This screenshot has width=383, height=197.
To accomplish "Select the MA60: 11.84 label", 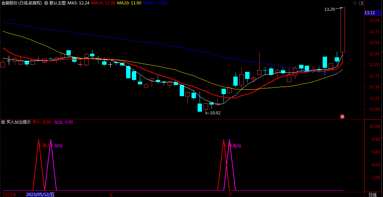I will [155, 3].
